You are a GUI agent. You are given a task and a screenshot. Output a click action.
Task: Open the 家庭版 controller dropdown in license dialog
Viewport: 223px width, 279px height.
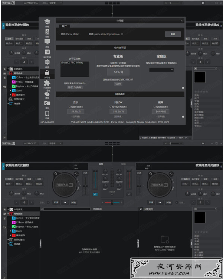[x=161, y=70]
